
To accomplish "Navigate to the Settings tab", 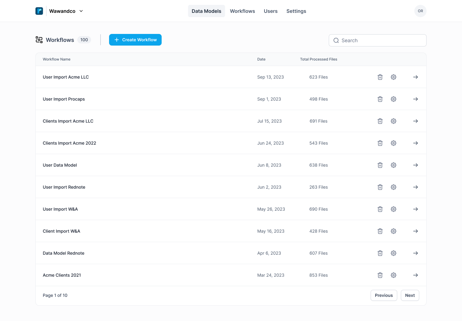I will [296, 11].
